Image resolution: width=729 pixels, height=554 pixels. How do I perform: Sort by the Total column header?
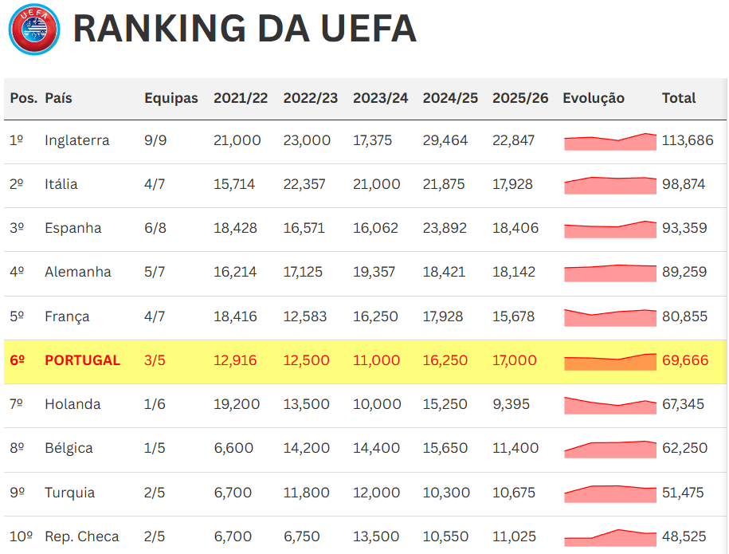[679, 98]
